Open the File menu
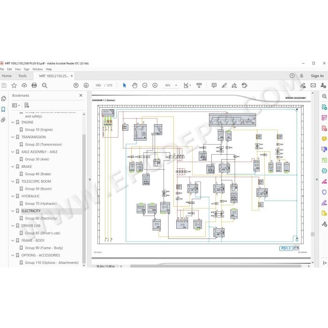This screenshot has height=328, width=328. click(2, 69)
